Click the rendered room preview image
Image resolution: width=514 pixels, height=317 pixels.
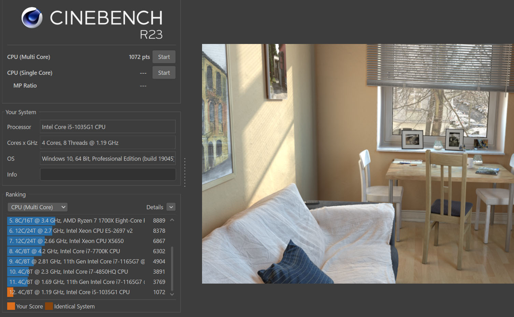pyautogui.click(x=358, y=164)
